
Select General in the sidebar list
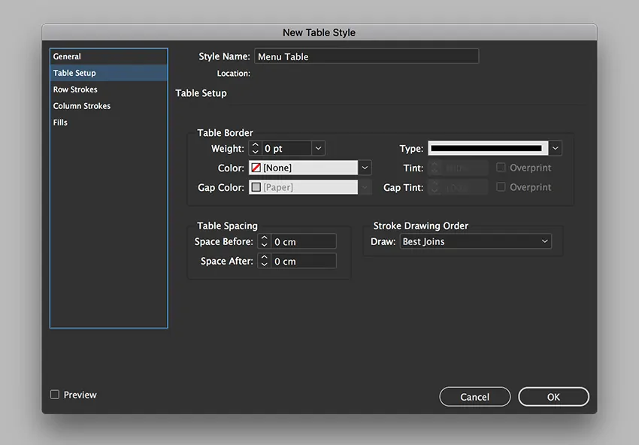click(x=67, y=56)
